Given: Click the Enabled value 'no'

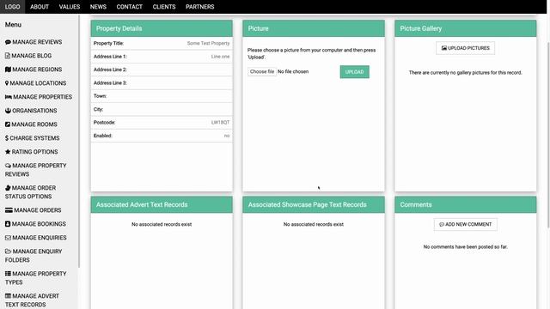Looking at the screenshot, I should click(x=227, y=136).
